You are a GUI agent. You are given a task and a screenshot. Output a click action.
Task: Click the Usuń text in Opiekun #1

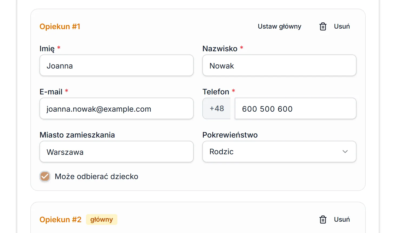[x=342, y=26]
